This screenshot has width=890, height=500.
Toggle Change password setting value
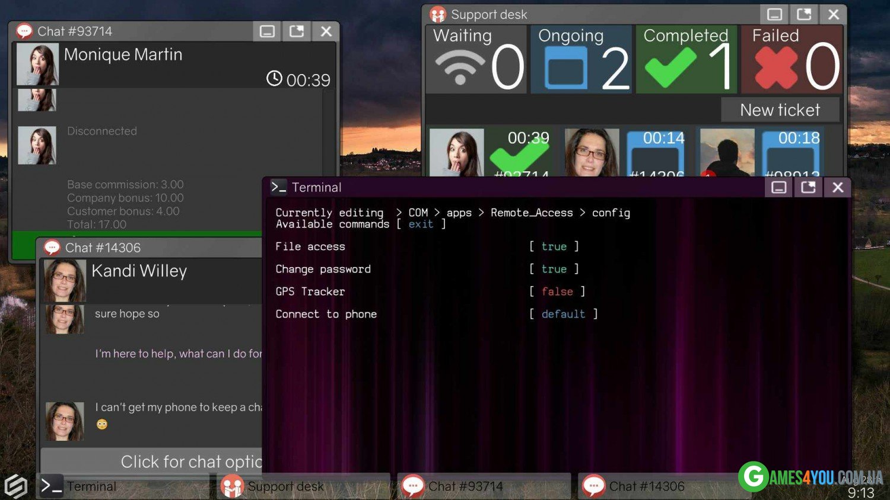point(554,269)
